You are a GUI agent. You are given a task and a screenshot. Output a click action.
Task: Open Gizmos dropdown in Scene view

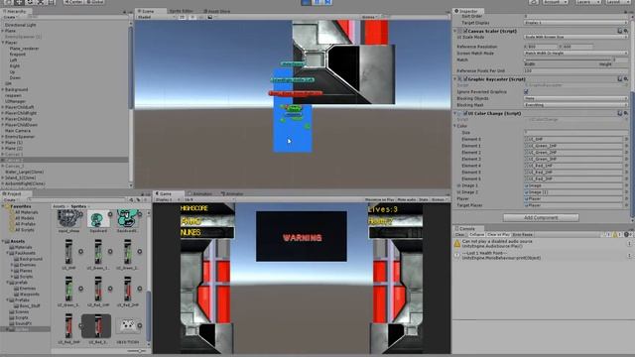pos(369,17)
